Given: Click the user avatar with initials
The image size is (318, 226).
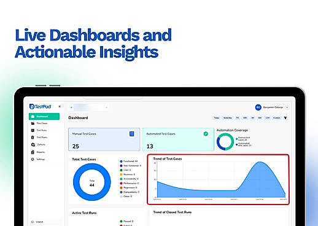Looking at the screenshot, I should pos(258,107).
